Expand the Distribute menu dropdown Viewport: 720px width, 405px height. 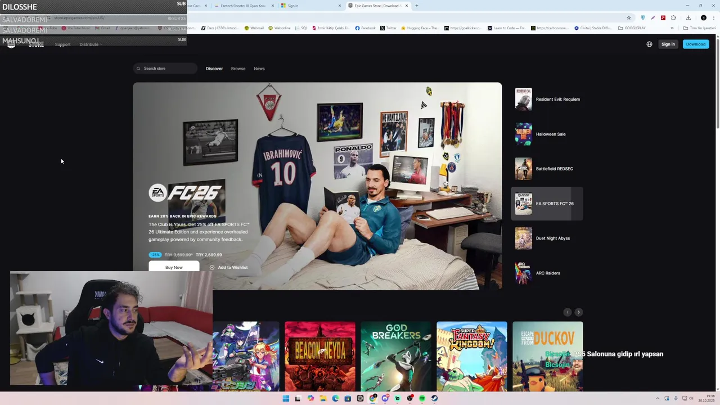[90, 44]
